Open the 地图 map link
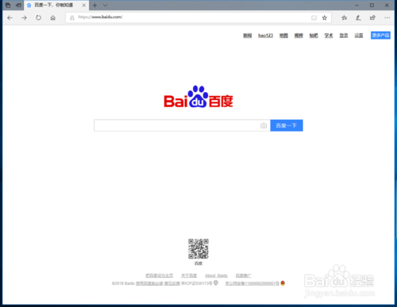Viewport: 397px width, 307px height. 283,36
